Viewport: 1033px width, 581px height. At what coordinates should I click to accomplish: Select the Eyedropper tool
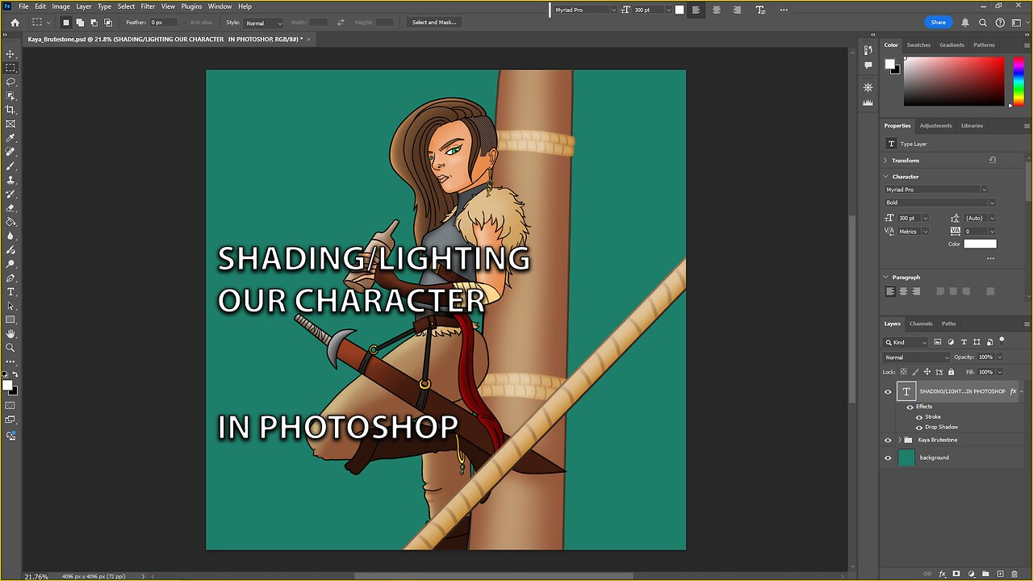coord(10,138)
